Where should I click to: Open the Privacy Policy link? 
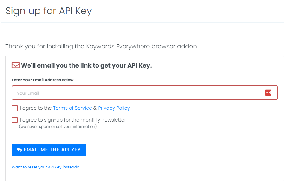[114, 108]
